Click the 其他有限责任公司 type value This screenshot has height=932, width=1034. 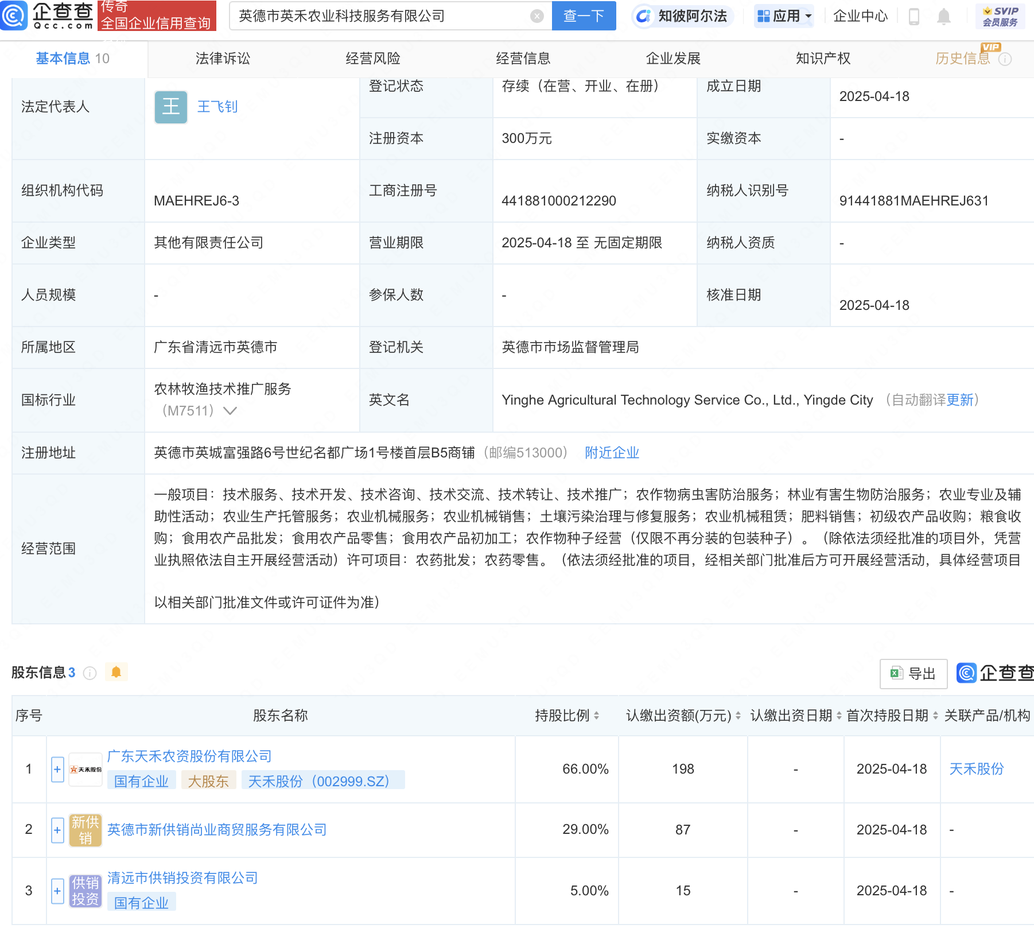(x=209, y=243)
